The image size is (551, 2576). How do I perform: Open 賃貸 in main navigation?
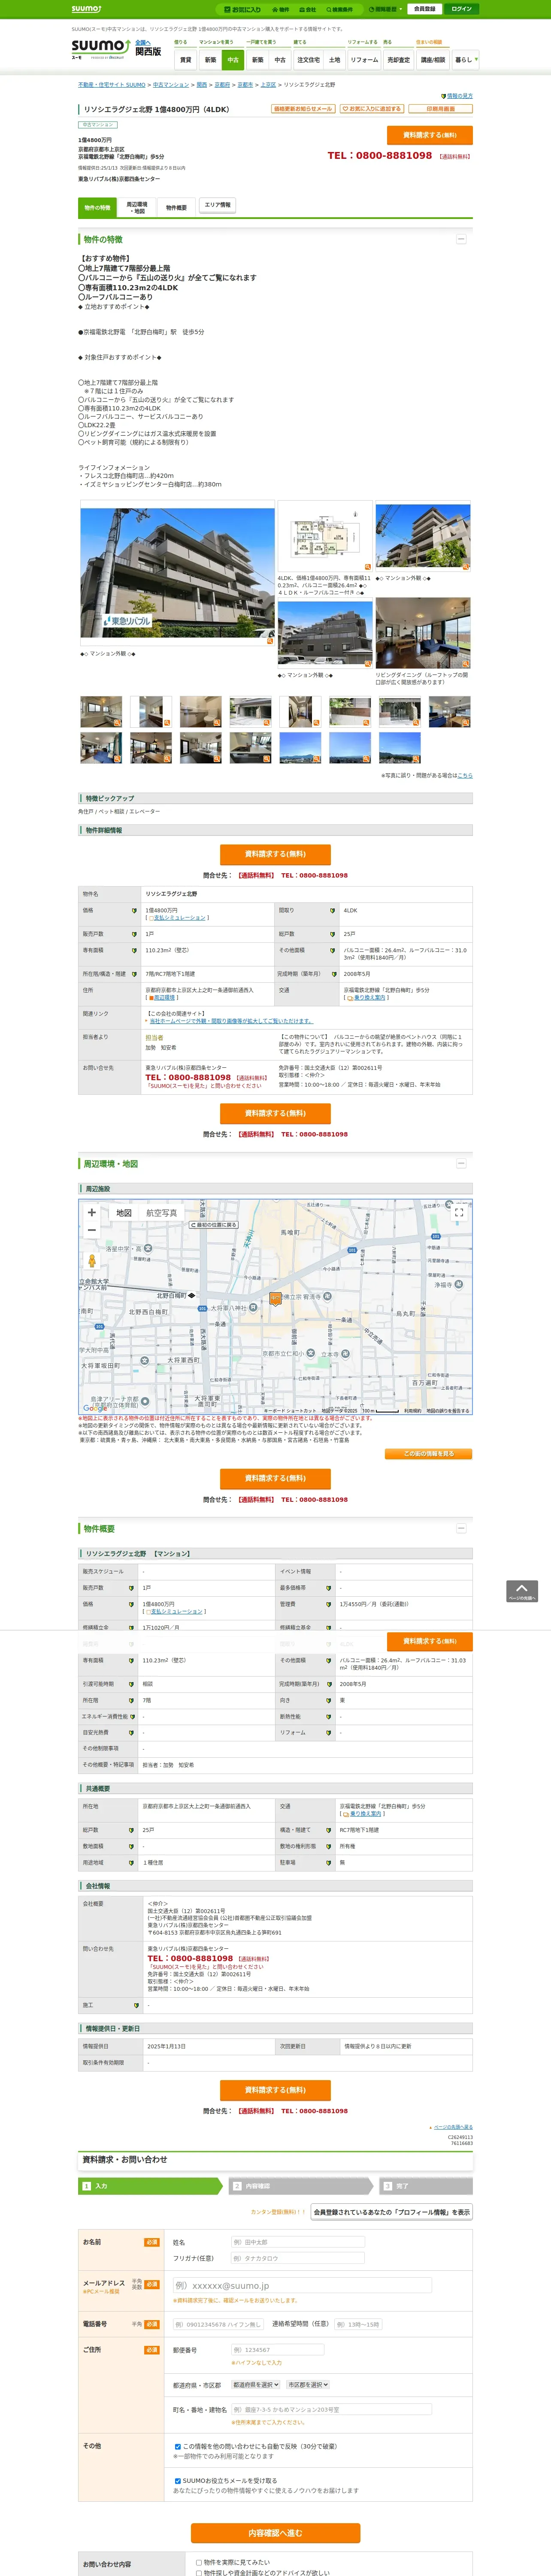pos(185,60)
